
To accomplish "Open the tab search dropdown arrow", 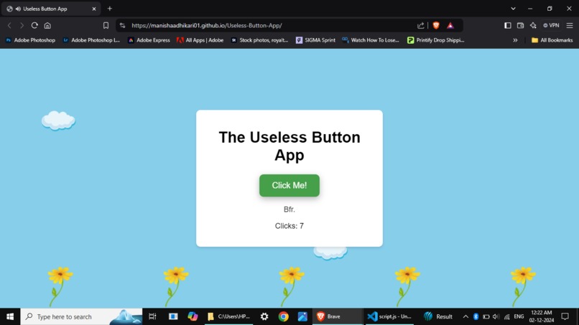I will point(514,9).
